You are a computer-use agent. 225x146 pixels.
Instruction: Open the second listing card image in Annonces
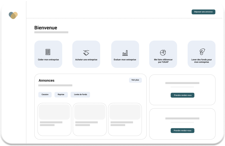tap(90, 112)
